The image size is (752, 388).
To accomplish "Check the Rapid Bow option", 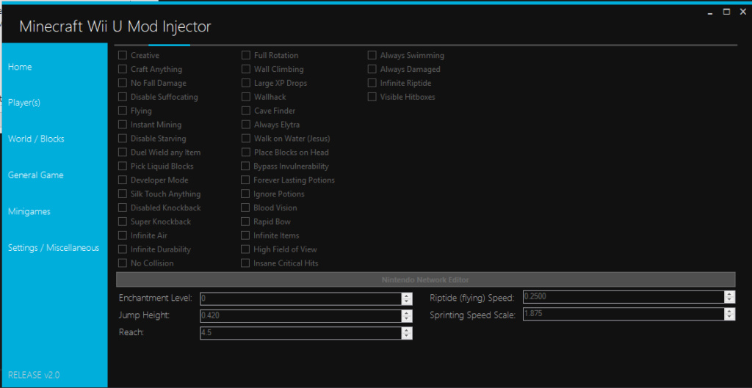I will coord(245,222).
